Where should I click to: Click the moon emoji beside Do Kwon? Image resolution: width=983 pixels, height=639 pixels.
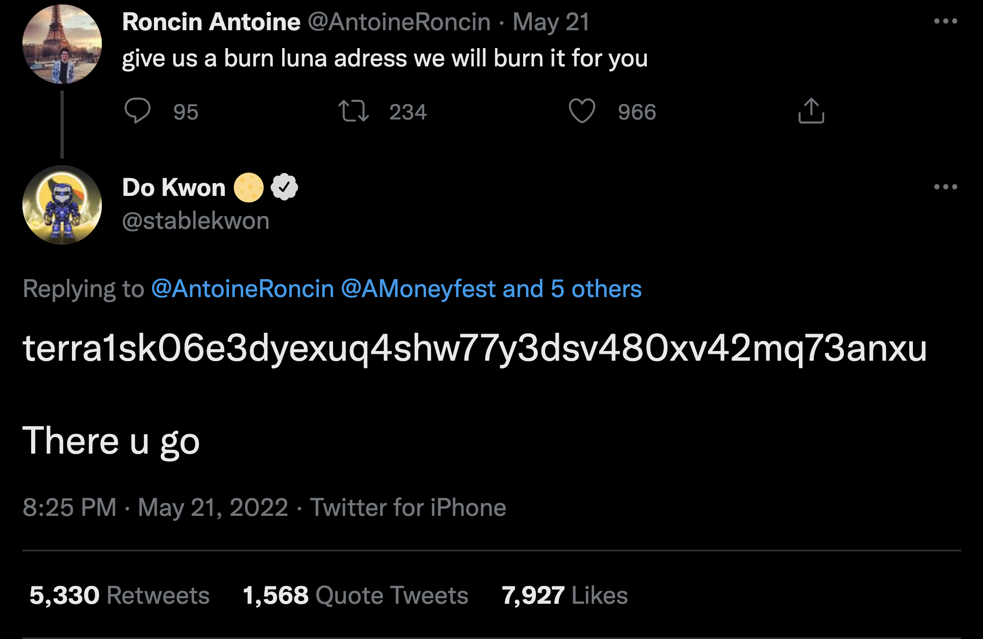(x=249, y=187)
